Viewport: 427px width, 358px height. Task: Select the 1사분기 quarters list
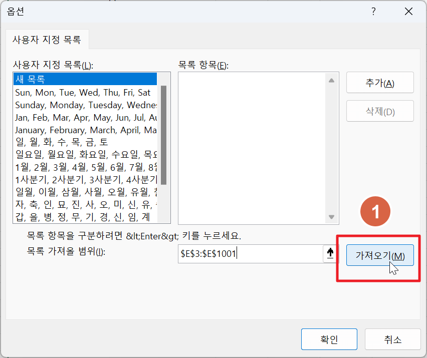[x=65, y=179]
